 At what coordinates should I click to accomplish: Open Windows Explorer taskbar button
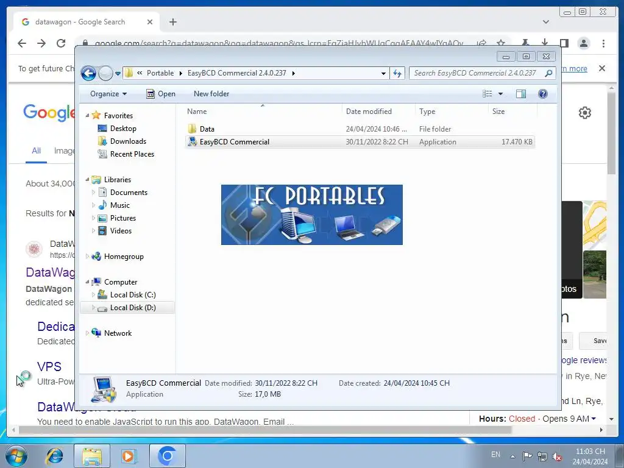(92, 456)
